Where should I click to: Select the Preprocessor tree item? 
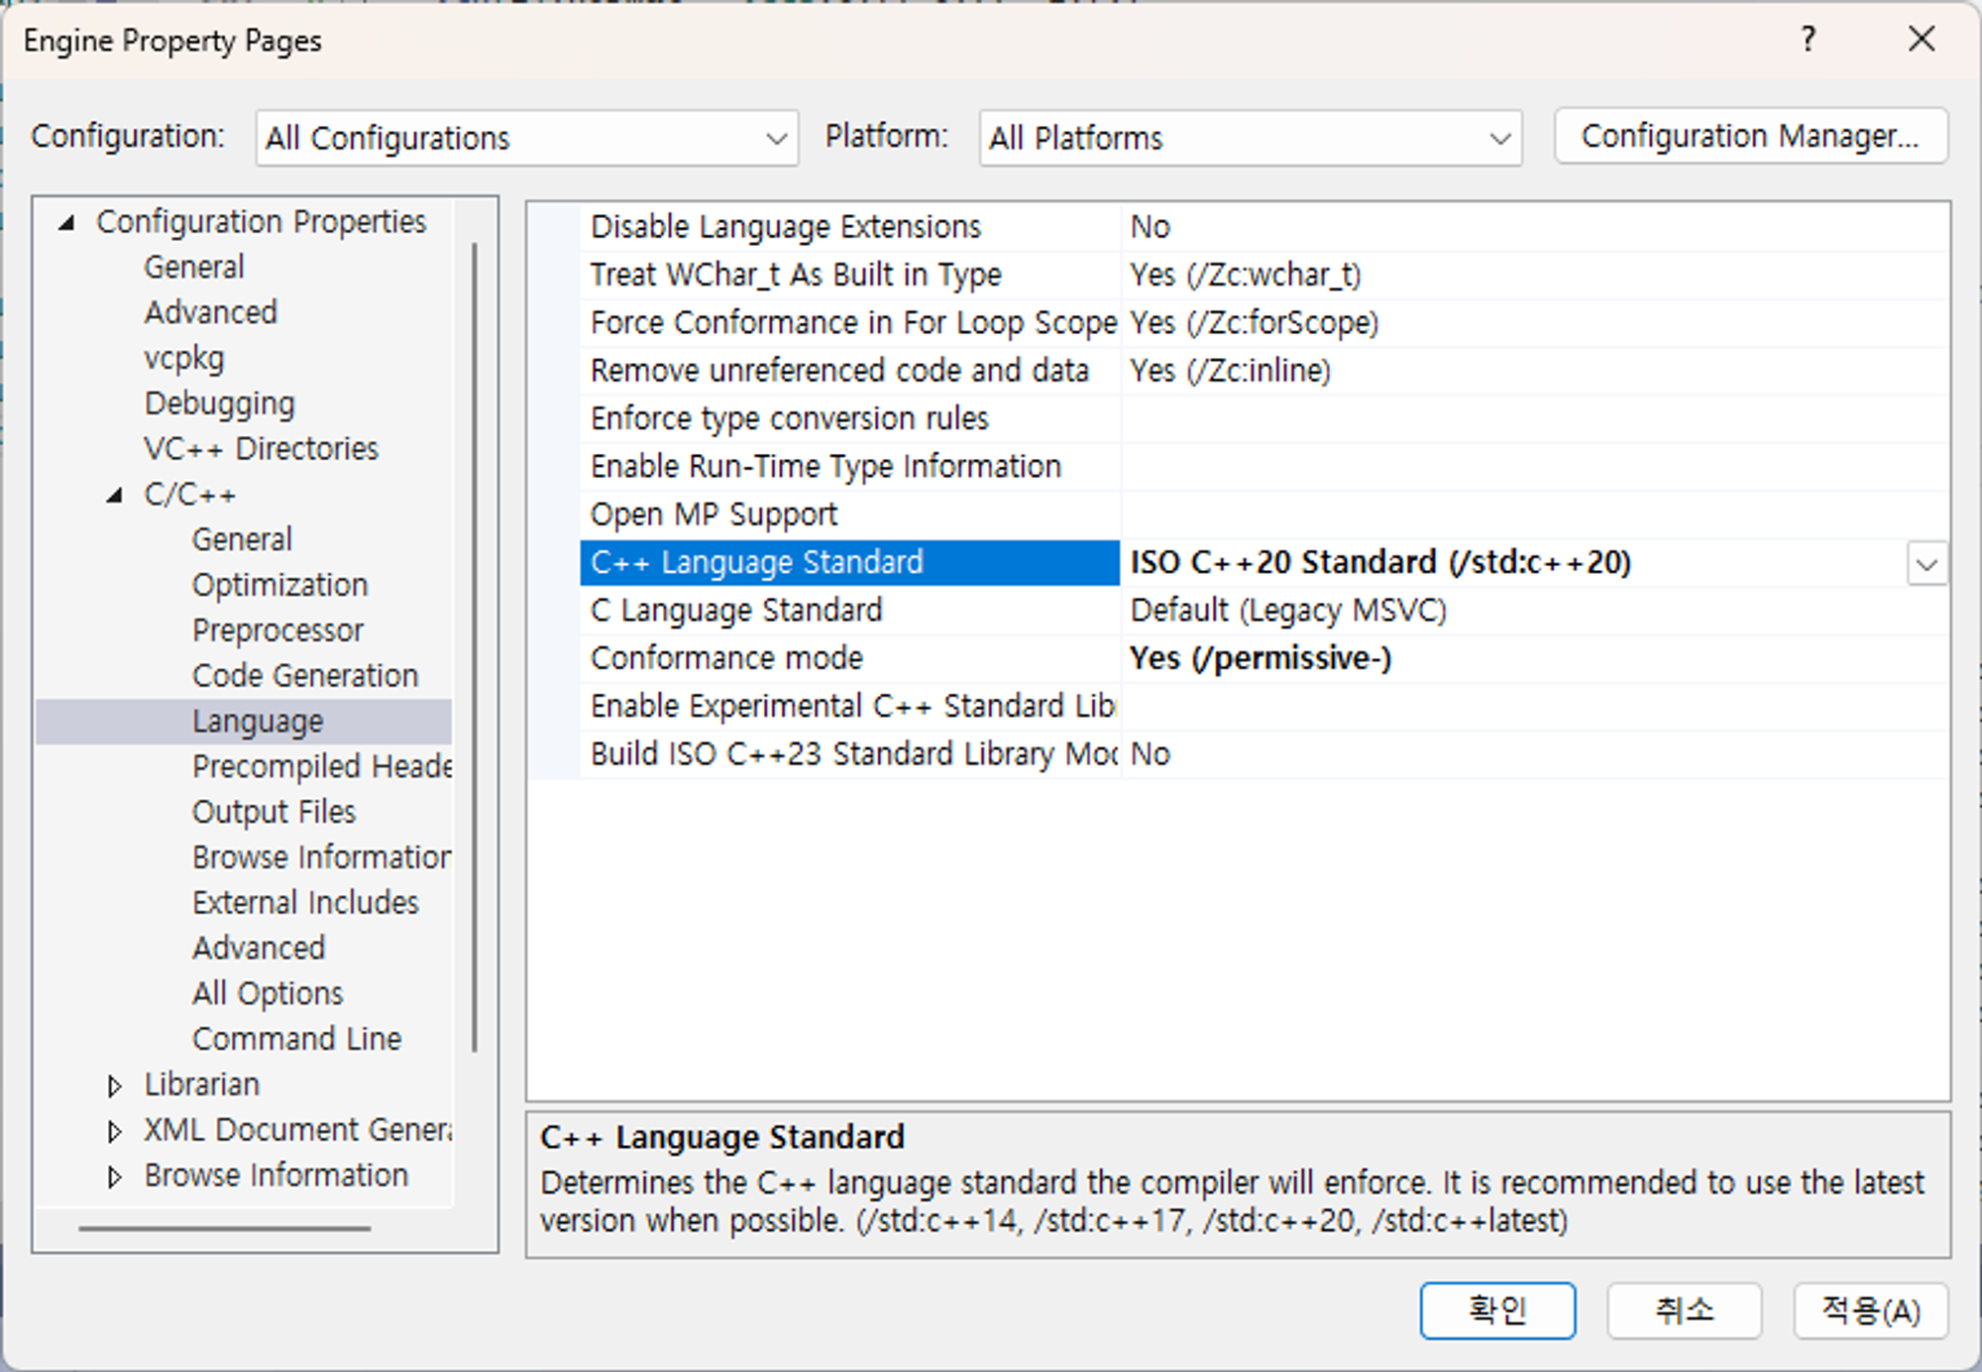point(277,630)
